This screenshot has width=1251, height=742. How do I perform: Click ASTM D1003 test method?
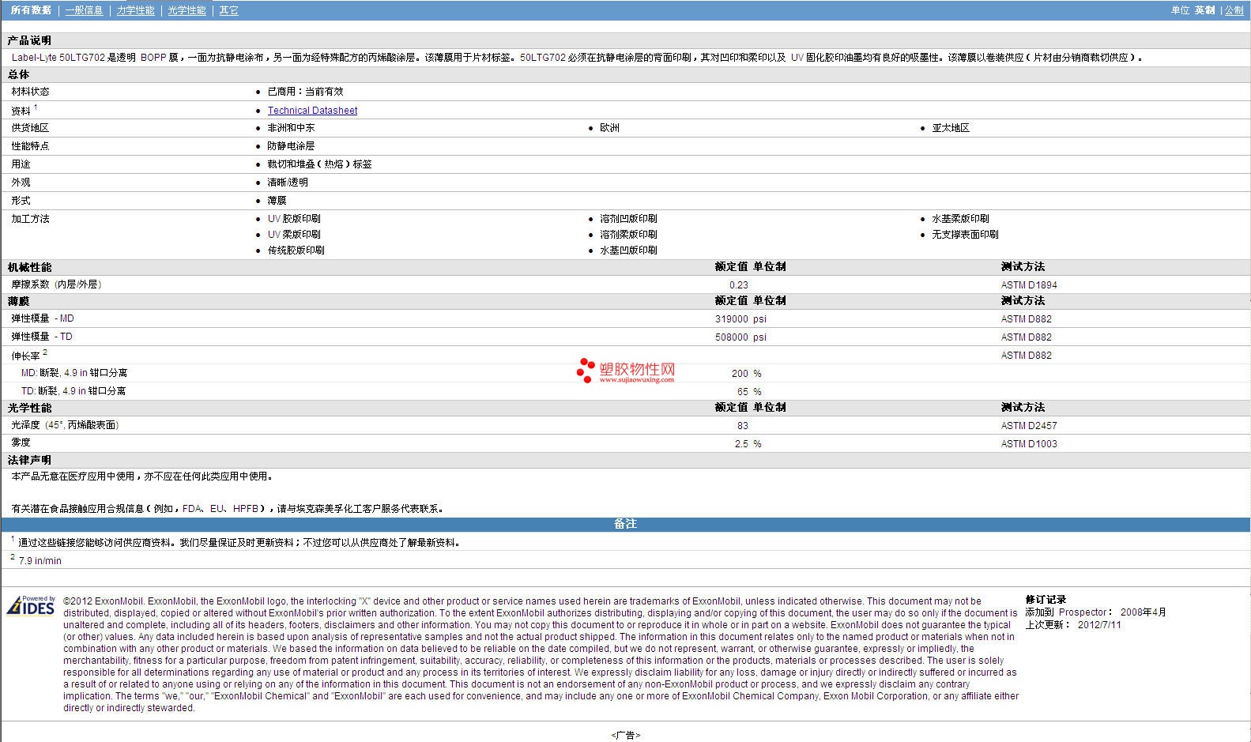point(1029,444)
